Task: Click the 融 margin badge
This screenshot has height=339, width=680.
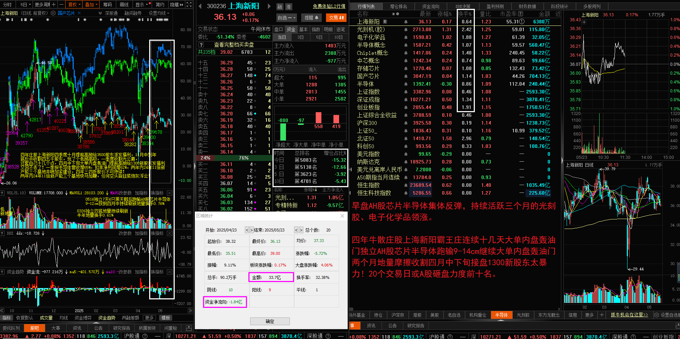Action: [280, 6]
